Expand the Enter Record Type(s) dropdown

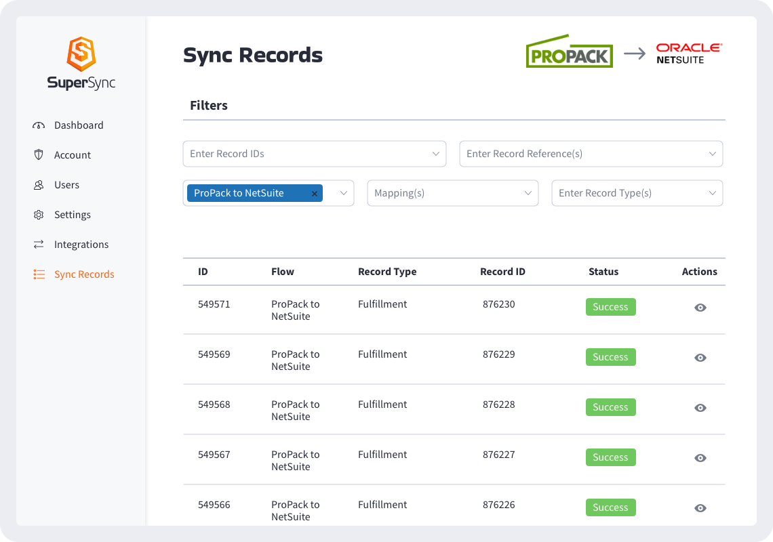point(636,193)
